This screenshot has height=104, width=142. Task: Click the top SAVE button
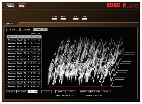tap(85, 19)
